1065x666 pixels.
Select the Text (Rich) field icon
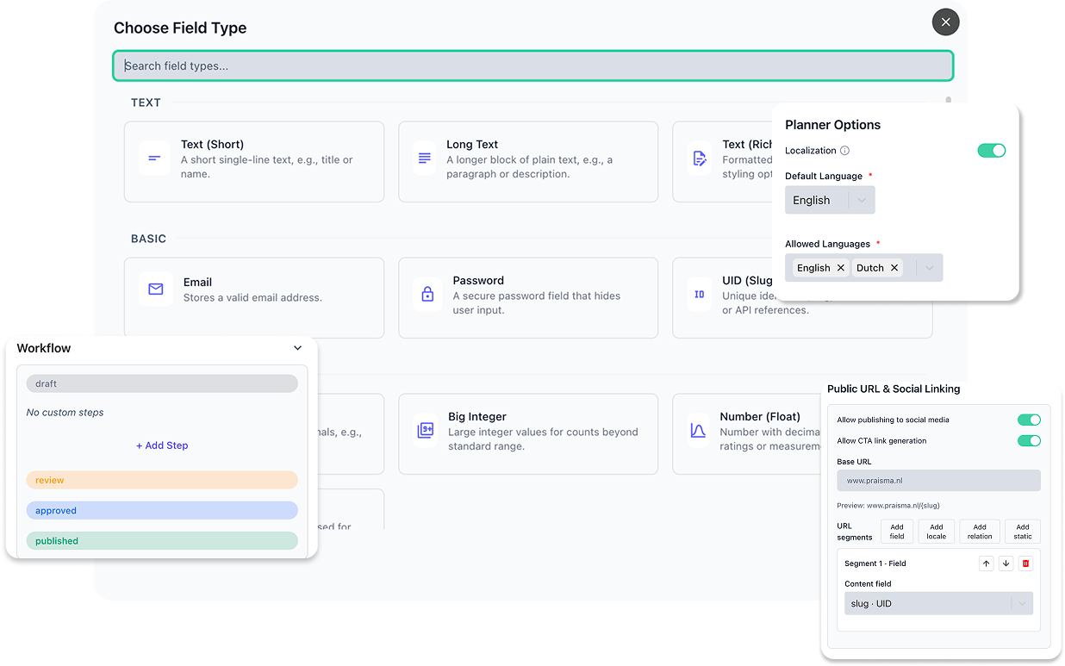point(699,159)
